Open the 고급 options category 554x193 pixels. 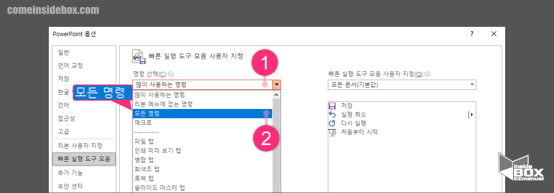coord(64,131)
